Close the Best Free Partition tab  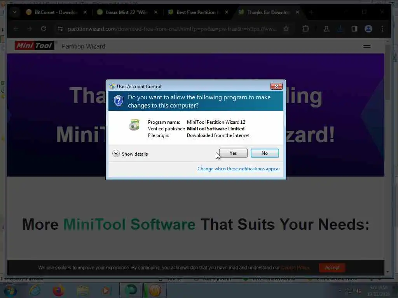pyautogui.click(x=227, y=12)
